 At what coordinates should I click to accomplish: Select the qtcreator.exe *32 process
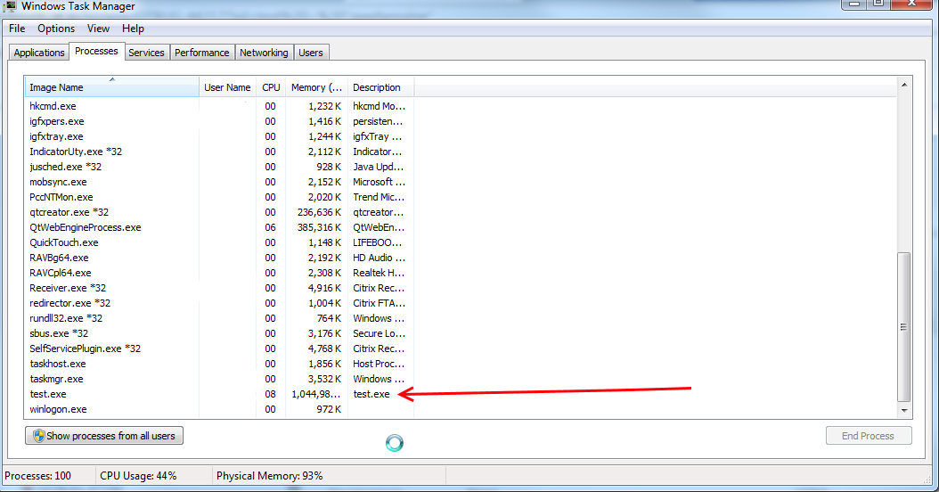69,212
